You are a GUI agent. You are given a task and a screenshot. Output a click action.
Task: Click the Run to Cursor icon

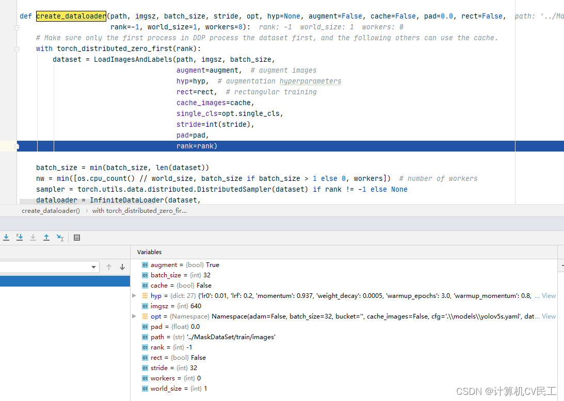60,238
